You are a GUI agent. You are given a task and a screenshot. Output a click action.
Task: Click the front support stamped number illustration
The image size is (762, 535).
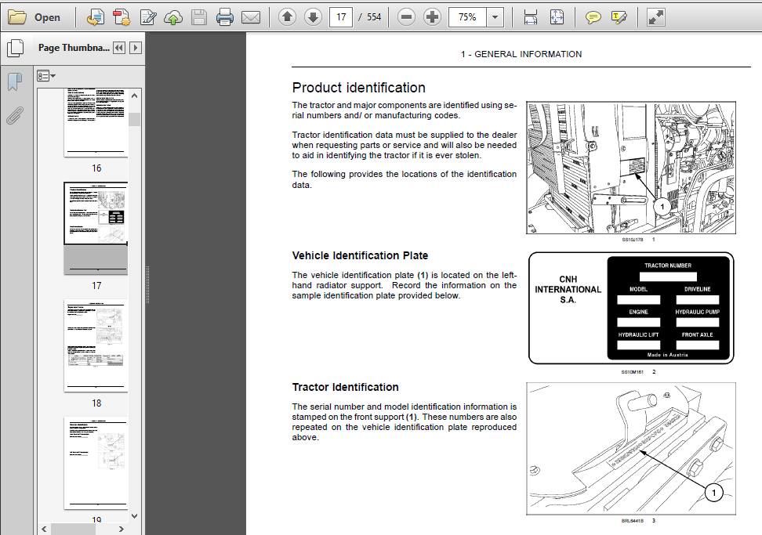[x=631, y=449]
